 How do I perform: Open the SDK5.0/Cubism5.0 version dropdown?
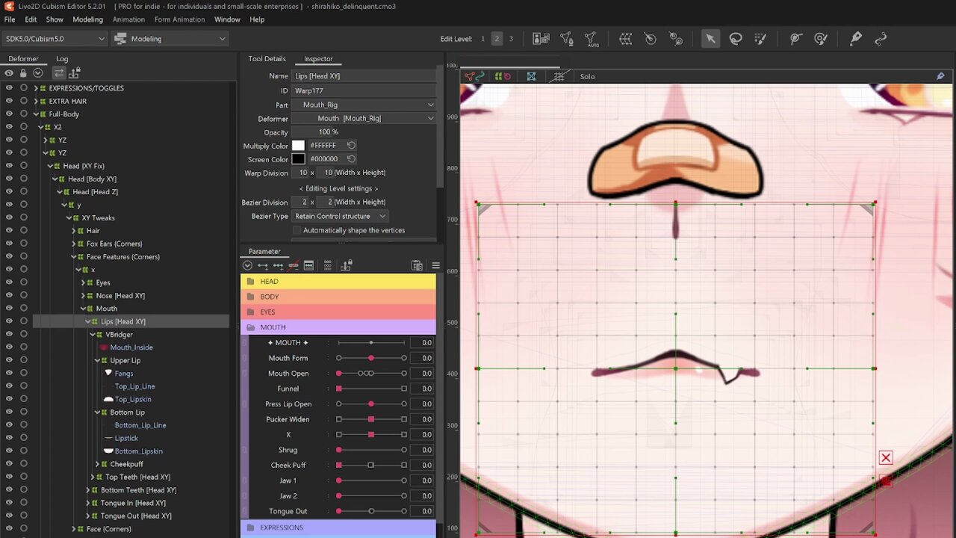click(x=55, y=39)
